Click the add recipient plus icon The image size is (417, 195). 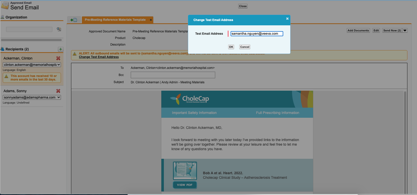[x=61, y=49]
